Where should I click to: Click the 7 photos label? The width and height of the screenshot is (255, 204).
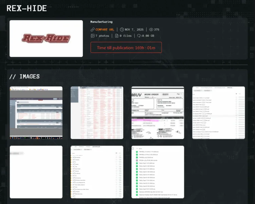(102, 36)
